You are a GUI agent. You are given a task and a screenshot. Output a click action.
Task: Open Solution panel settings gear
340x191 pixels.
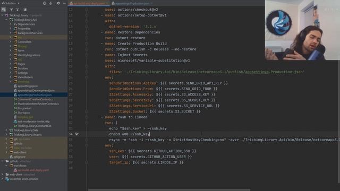pos(58,3)
